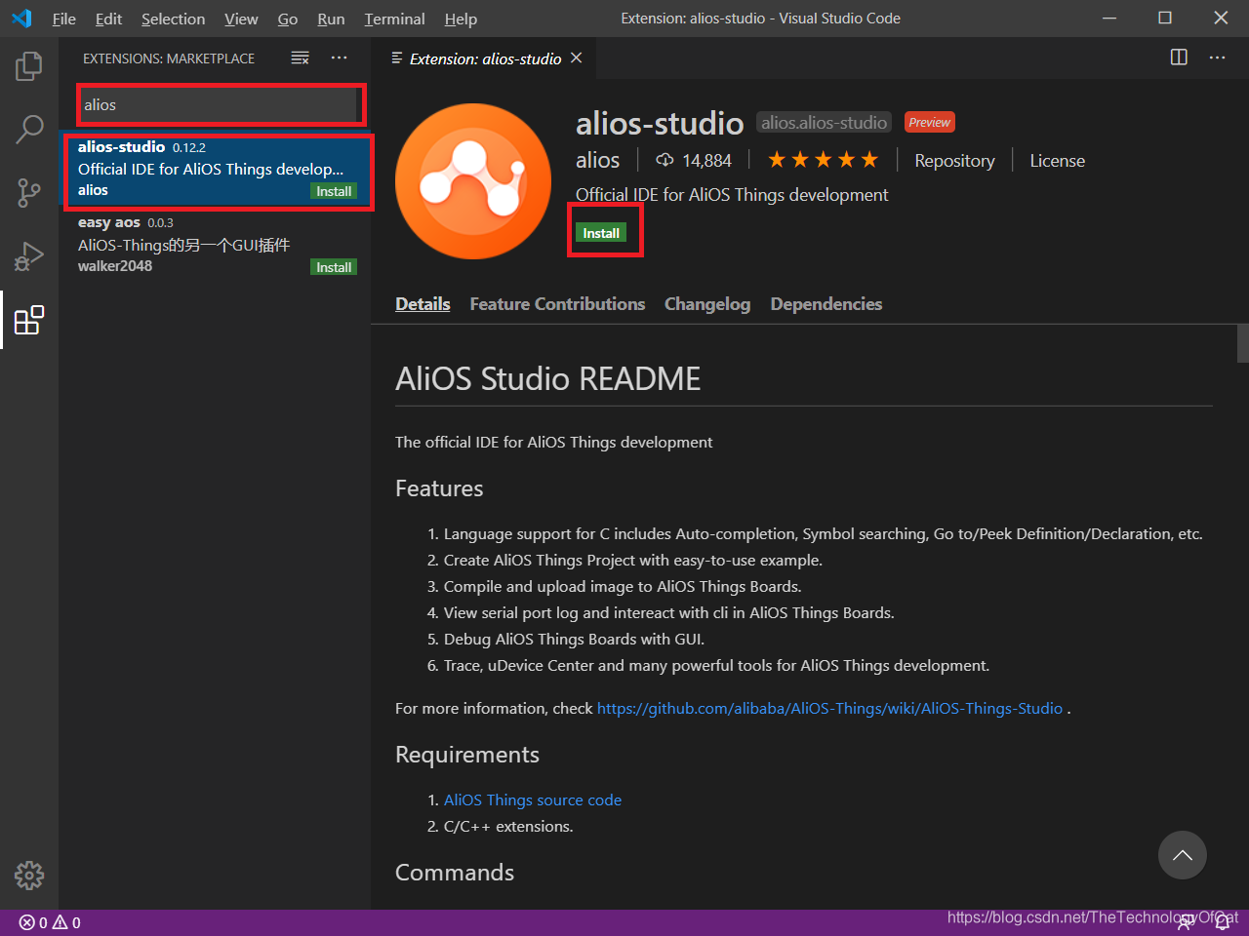Click "C/C++ extensions." requirement text

(508, 826)
